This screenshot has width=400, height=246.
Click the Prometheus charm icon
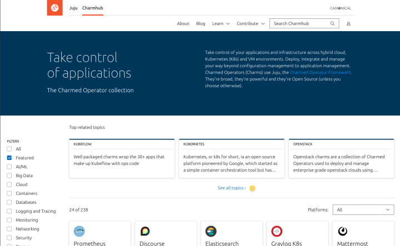[79, 231]
